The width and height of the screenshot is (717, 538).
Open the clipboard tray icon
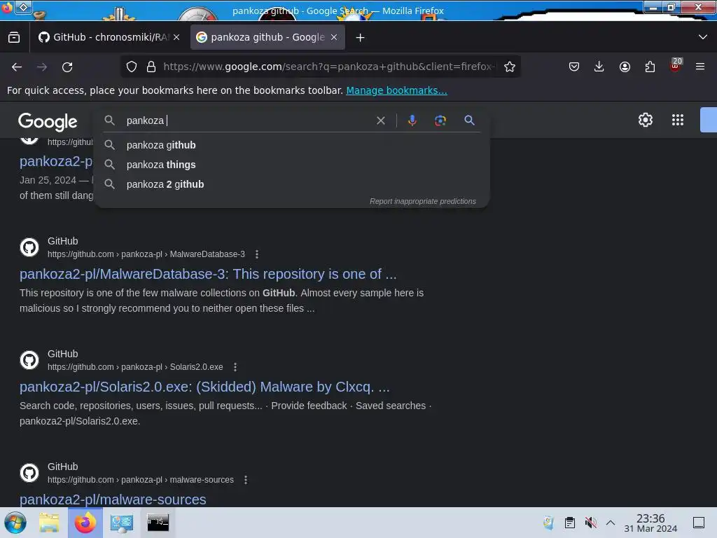point(570,523)
